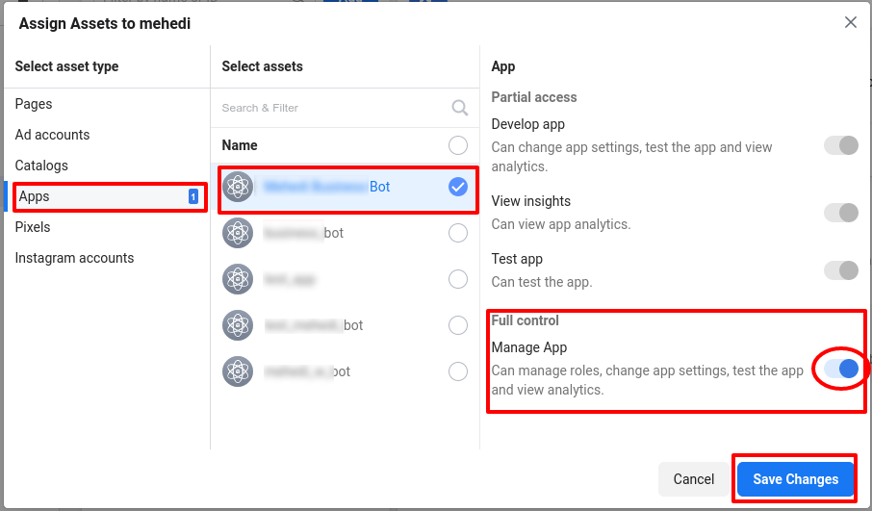
Task: Close the Assign Assets dialog
Action: coord(851,22)
